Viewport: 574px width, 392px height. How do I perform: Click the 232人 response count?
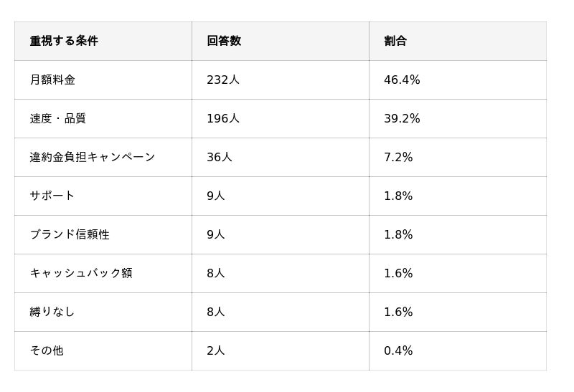[x=223, y=80]
